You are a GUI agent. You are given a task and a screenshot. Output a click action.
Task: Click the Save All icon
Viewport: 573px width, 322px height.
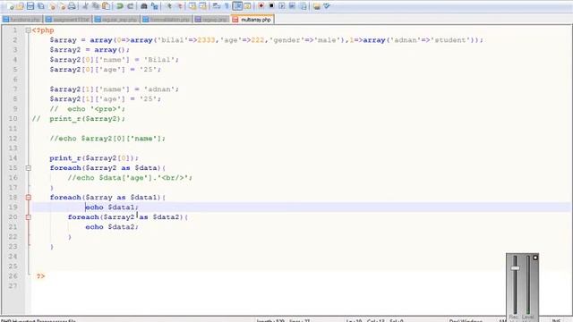point(41,6)
